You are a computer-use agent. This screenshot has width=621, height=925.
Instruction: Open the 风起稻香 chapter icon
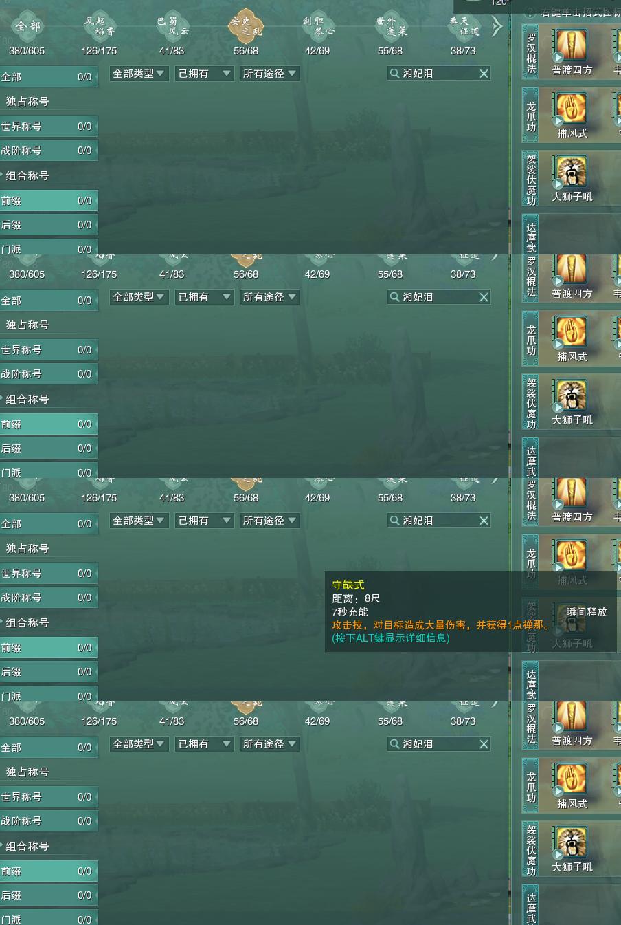tap(100, 26)
